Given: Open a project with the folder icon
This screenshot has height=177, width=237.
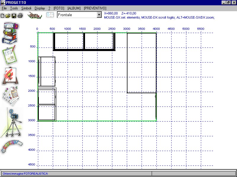Looking at the screenshot, I should tap(8, 16).
